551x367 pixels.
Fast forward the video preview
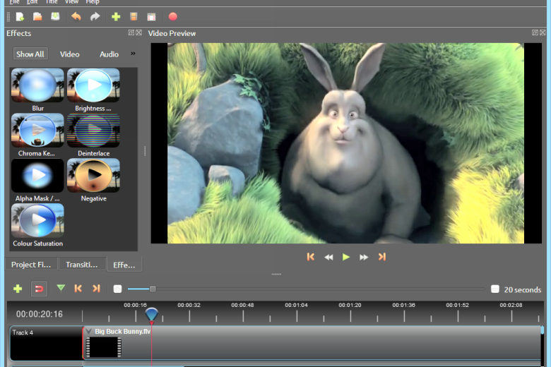click(364, 258)
